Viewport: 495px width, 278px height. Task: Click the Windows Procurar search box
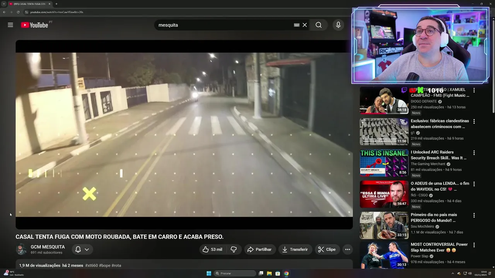235,273
